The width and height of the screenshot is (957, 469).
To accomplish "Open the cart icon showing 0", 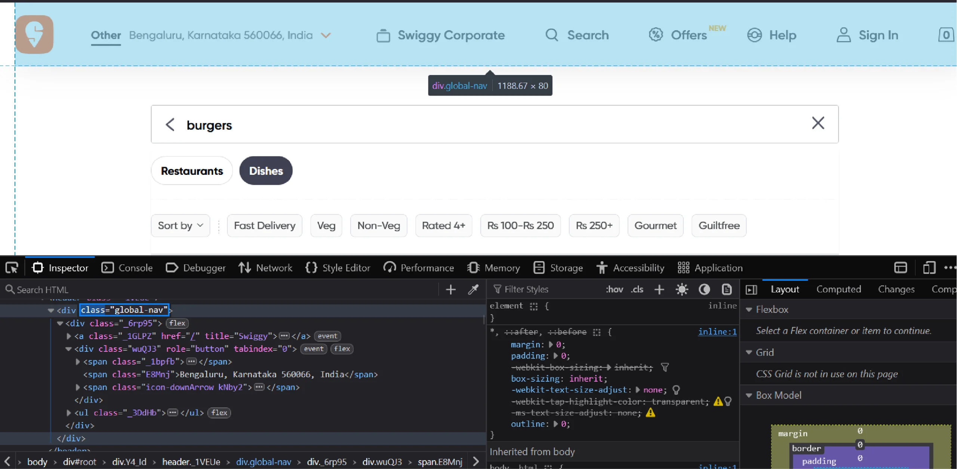I will [946, 35].
